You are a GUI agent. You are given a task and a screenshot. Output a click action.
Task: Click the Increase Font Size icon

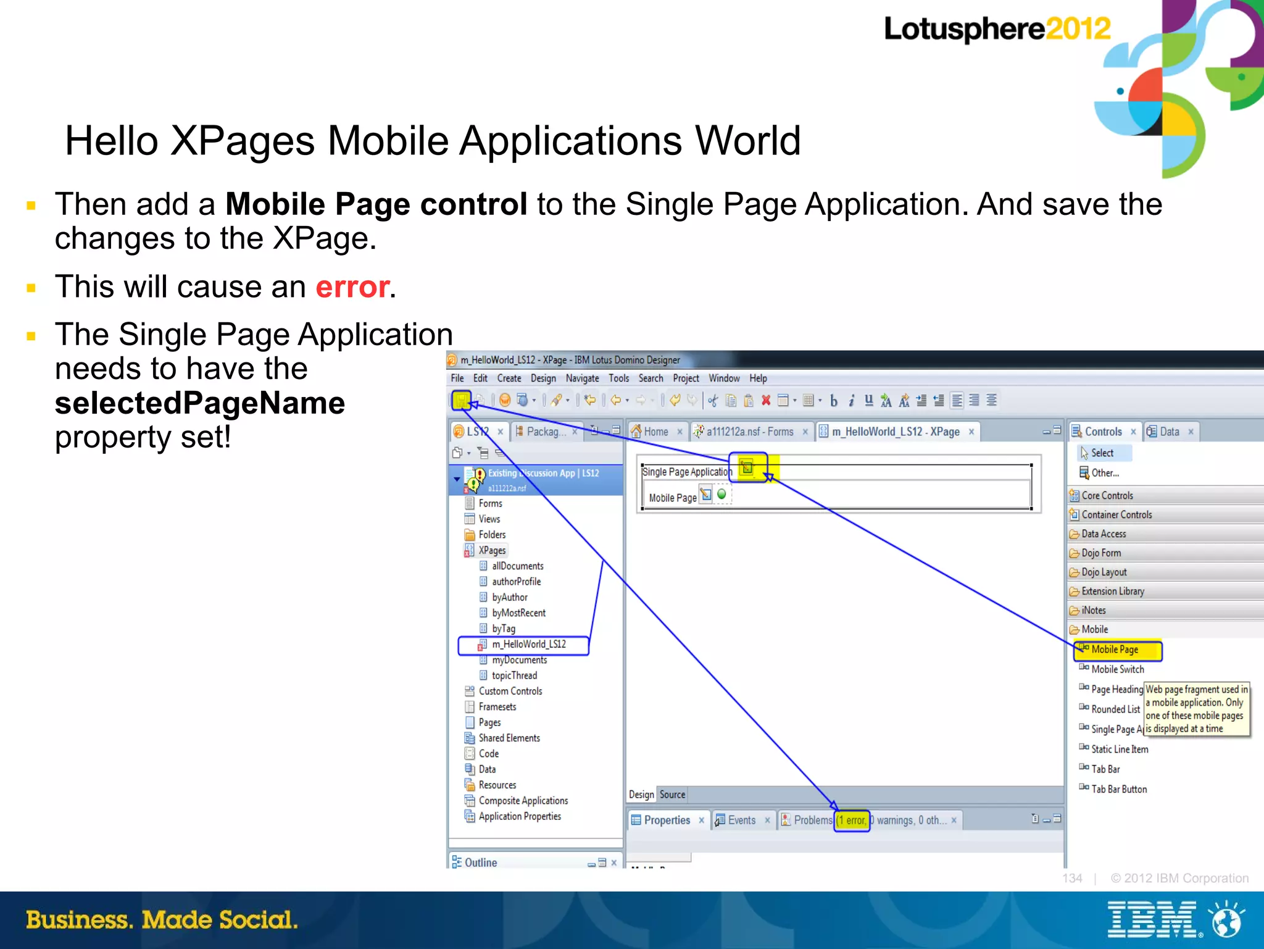coord(886,401)
